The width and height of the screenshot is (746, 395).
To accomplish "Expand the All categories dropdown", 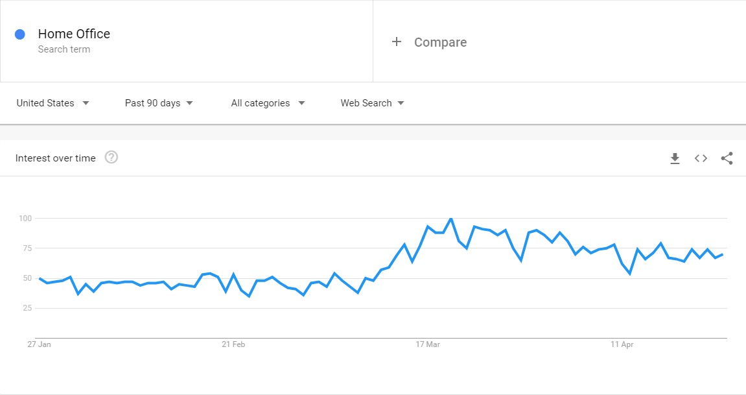I will 268,103.
